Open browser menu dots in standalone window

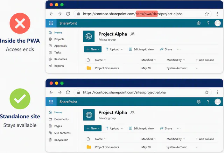[217, 92]
